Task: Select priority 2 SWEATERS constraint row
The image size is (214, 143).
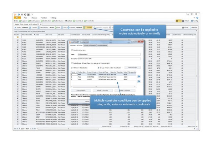Action: pos(103,77)
